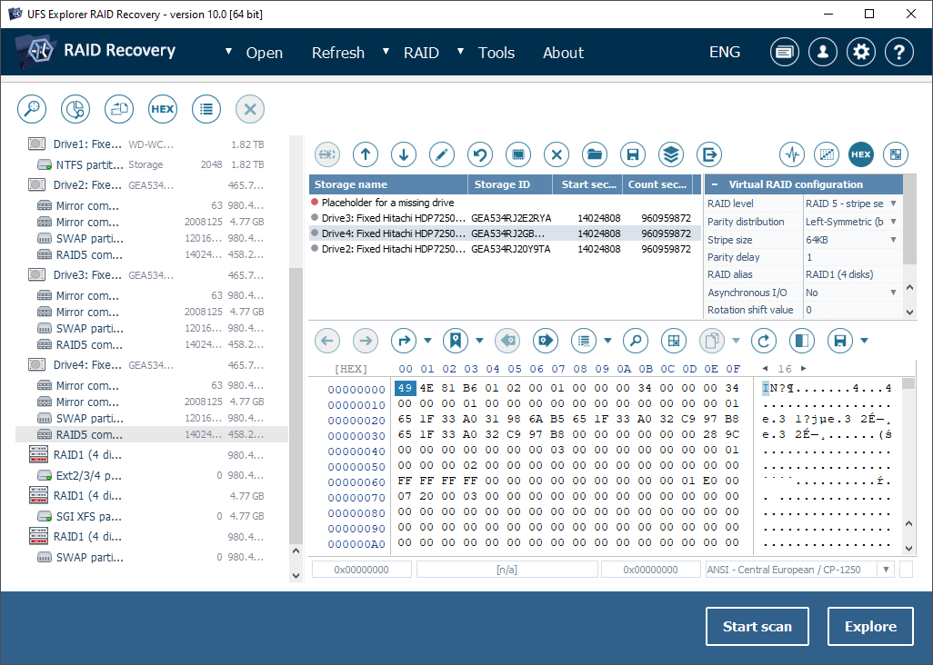
Task: Open the RAID menu
Action: pos(420,53)
